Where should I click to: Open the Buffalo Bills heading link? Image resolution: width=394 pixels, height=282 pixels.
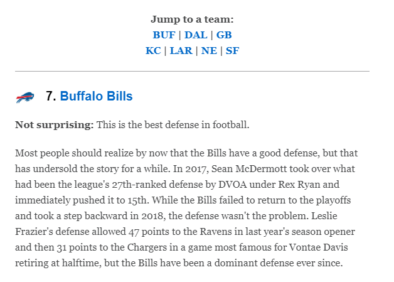(97, 97)
